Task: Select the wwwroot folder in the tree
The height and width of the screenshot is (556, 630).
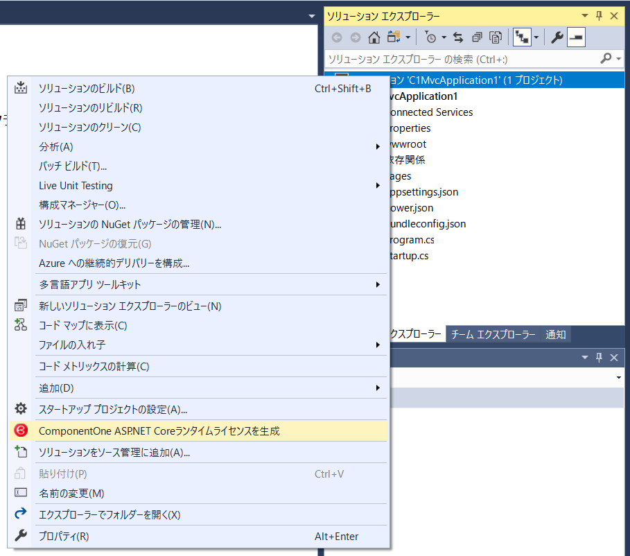Action: (408, 144)
